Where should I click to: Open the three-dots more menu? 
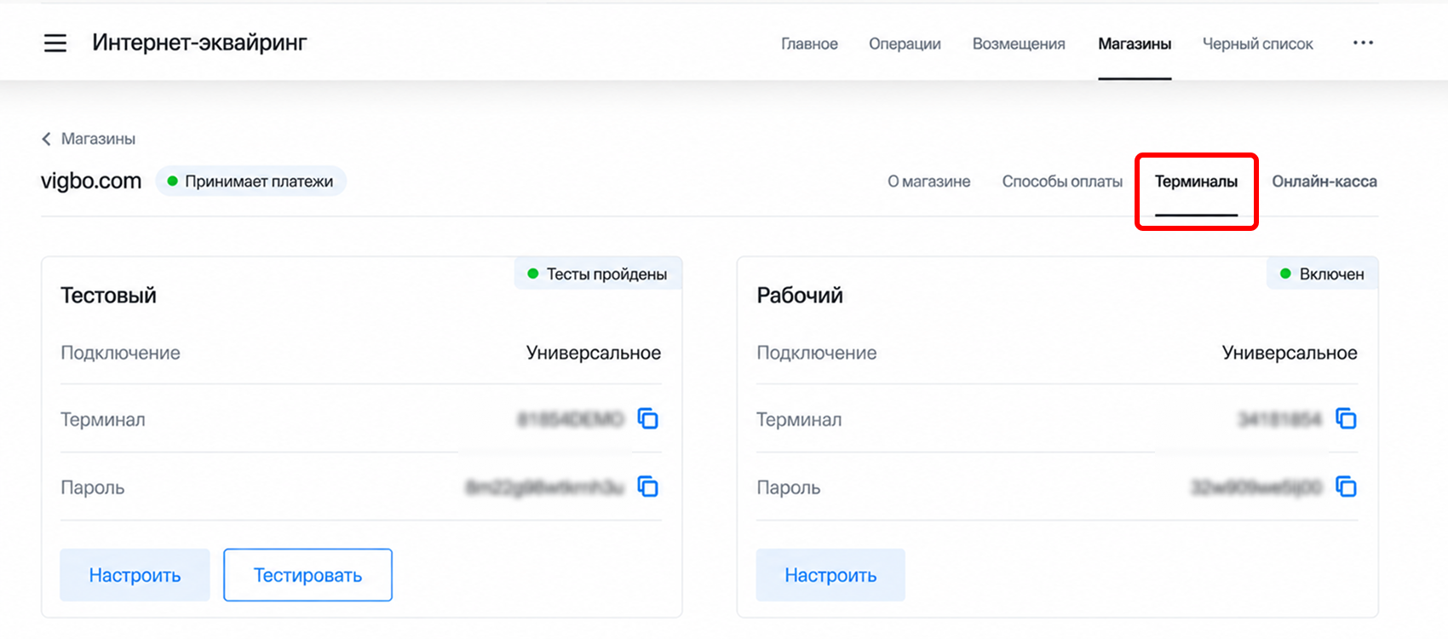(x=1363, y=43)
